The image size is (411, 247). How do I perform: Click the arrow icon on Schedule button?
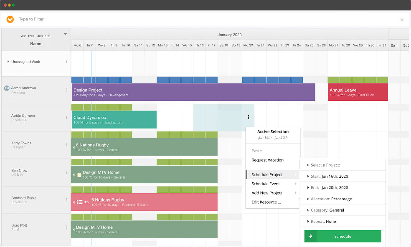[x=310, y=236]
